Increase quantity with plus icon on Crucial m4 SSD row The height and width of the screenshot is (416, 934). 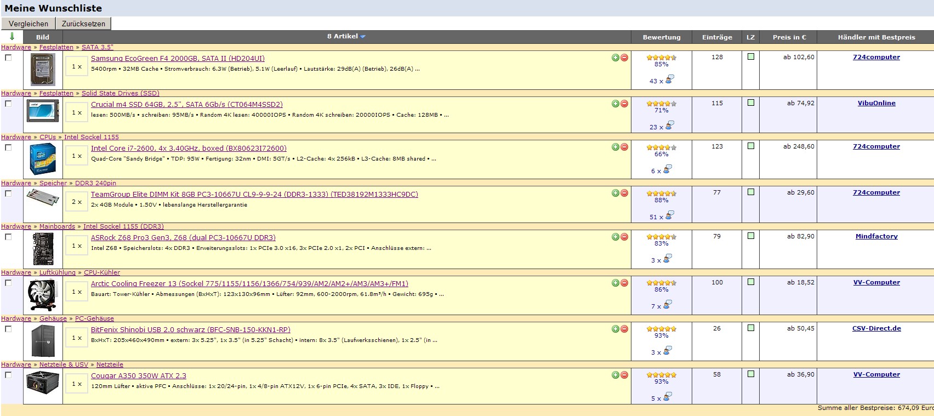coord(616,104)
